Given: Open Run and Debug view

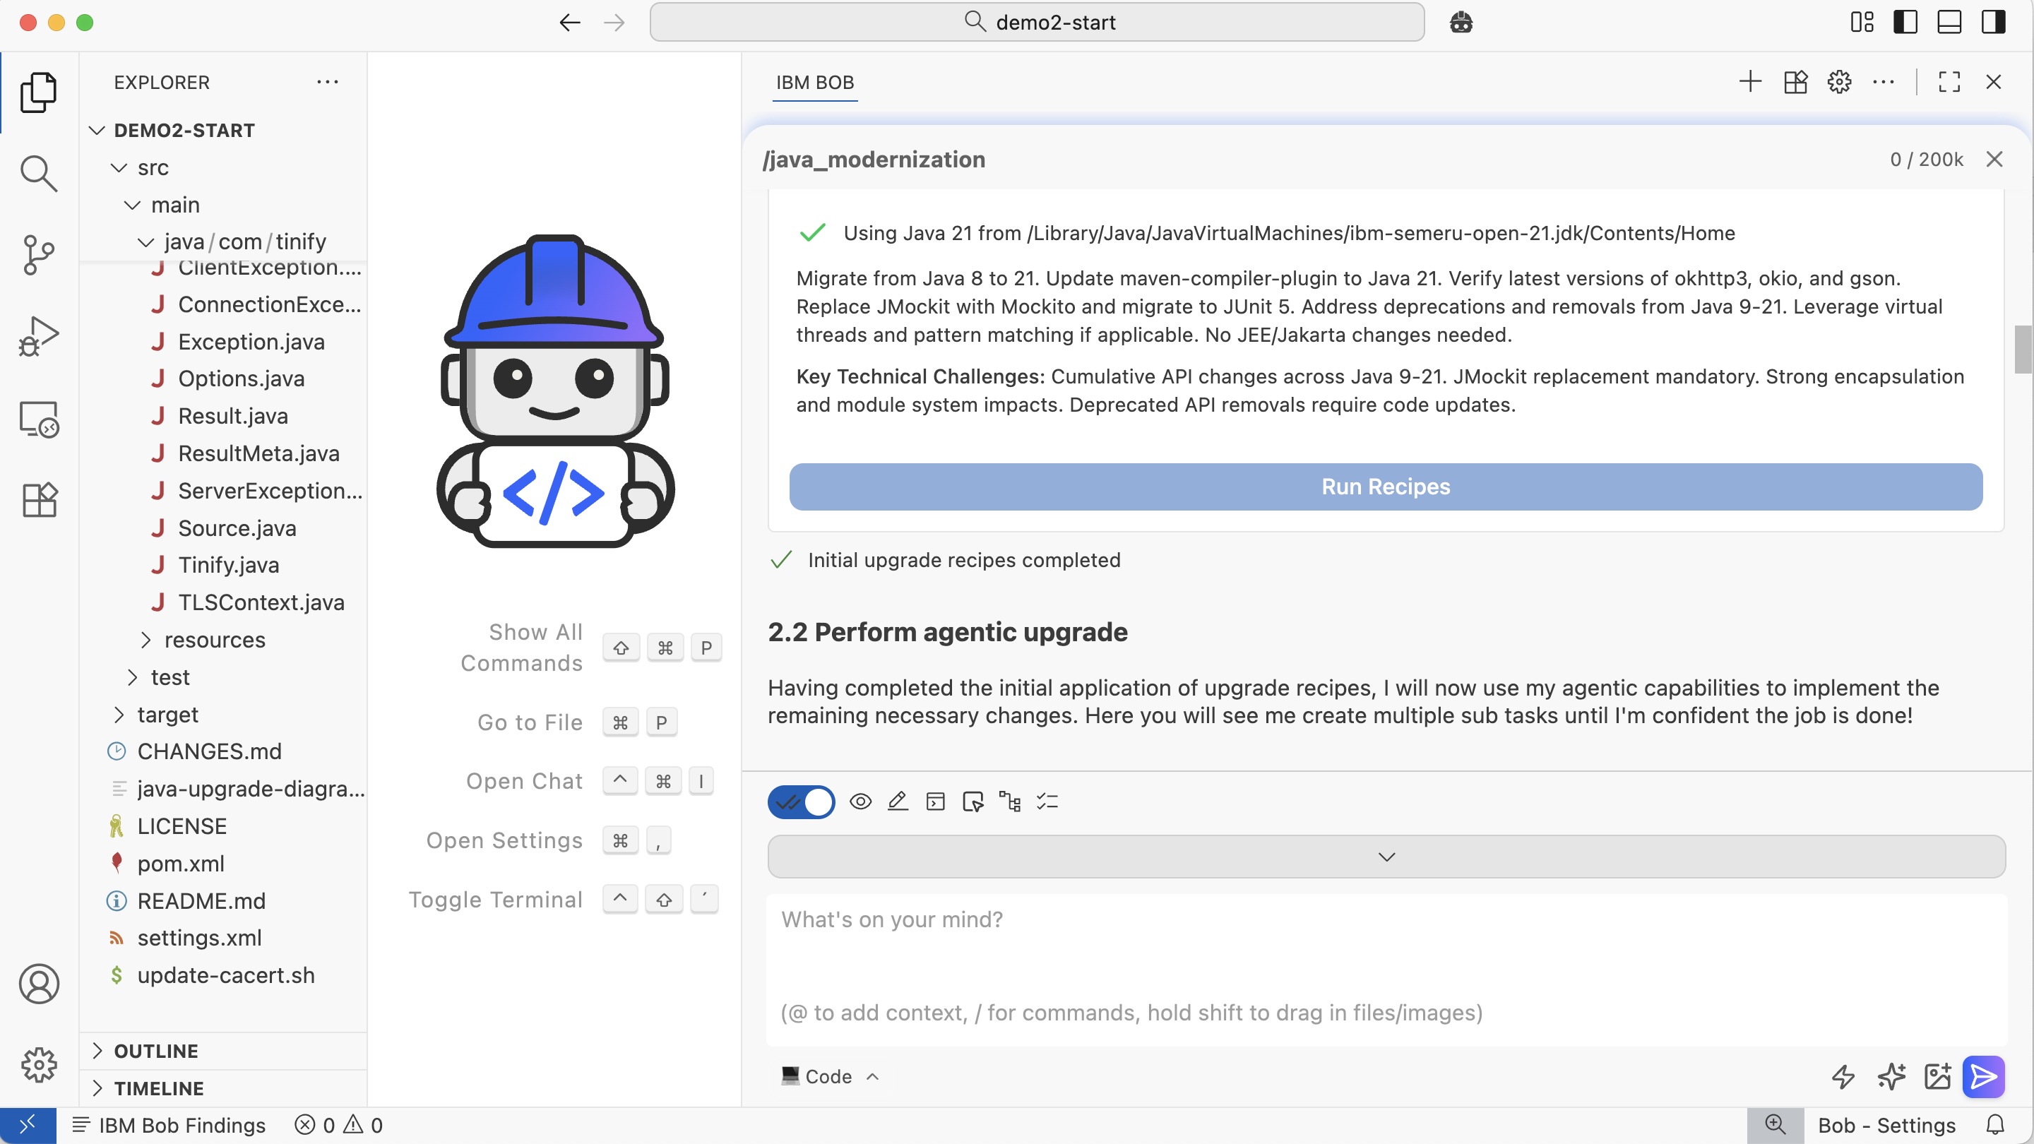Looking at the screenshot, I should click(x=38, y=336).
